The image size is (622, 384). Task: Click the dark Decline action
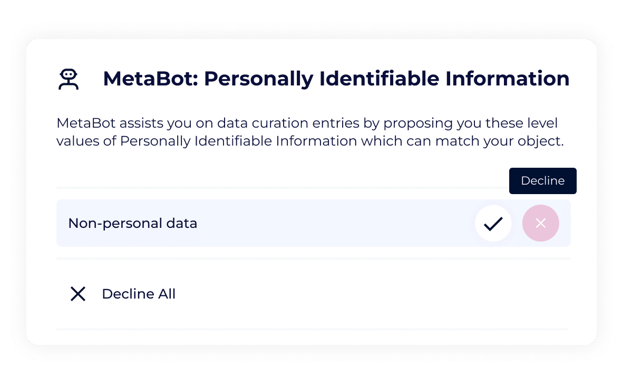pos(542,180)
